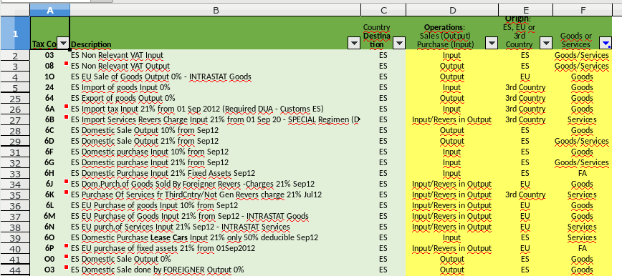This screenshot has height=276, width=622.
Task: Open the active Goods or Services filter dropdown
Action: tap(606, 44)
